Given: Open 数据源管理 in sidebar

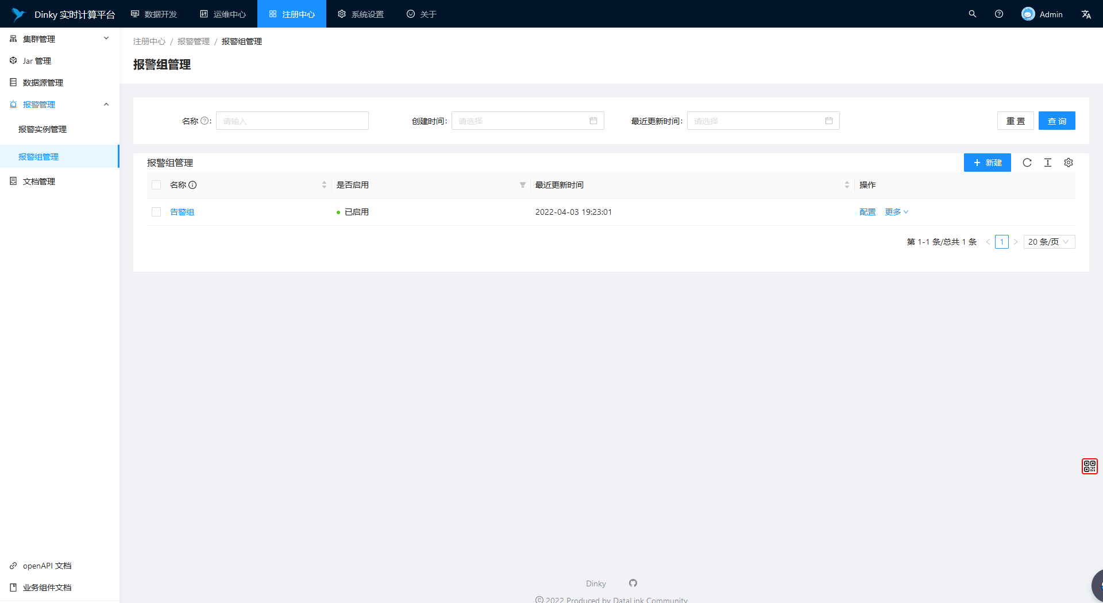Looking at the screenshot, I should (60, 82).
